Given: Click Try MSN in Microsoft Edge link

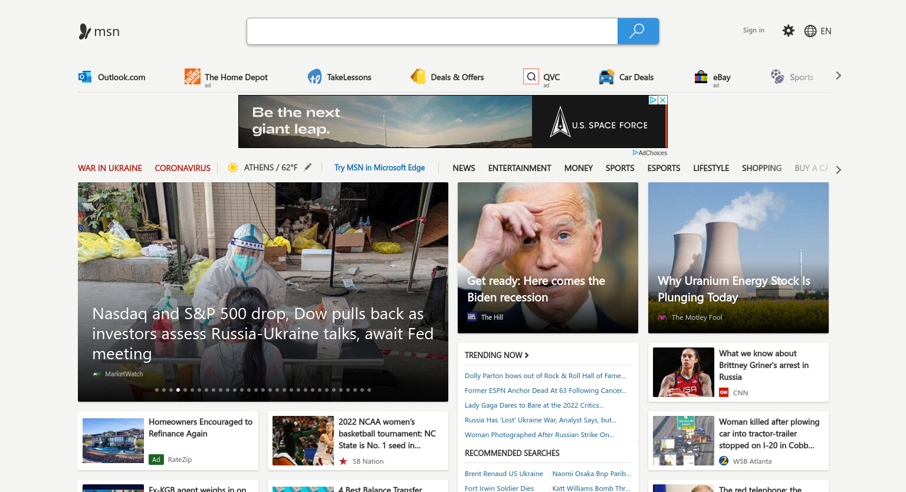Looking at the screenshot, I should pos(379,168).
